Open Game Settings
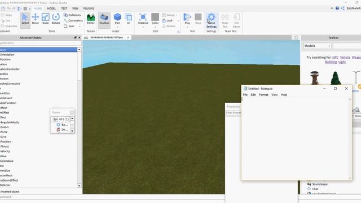This screenshot has height=203, width=361. [x=212, y=20]
